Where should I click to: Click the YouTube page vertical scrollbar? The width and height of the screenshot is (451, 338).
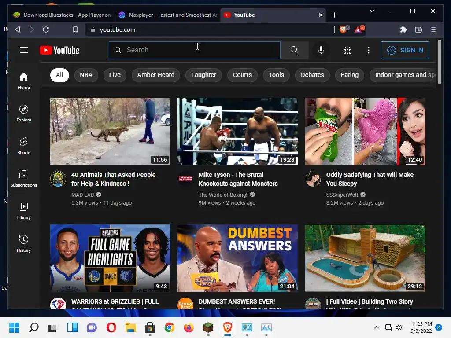click(439, 62)
